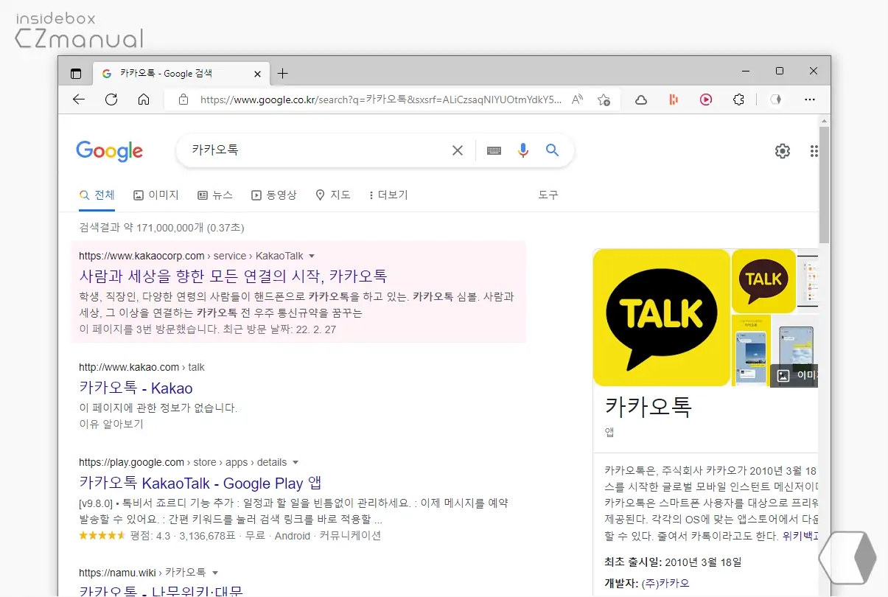Click the http://www.kakao.com › talk URL text
This screenshot has height=597, width=888.
[x=141, y=367]
